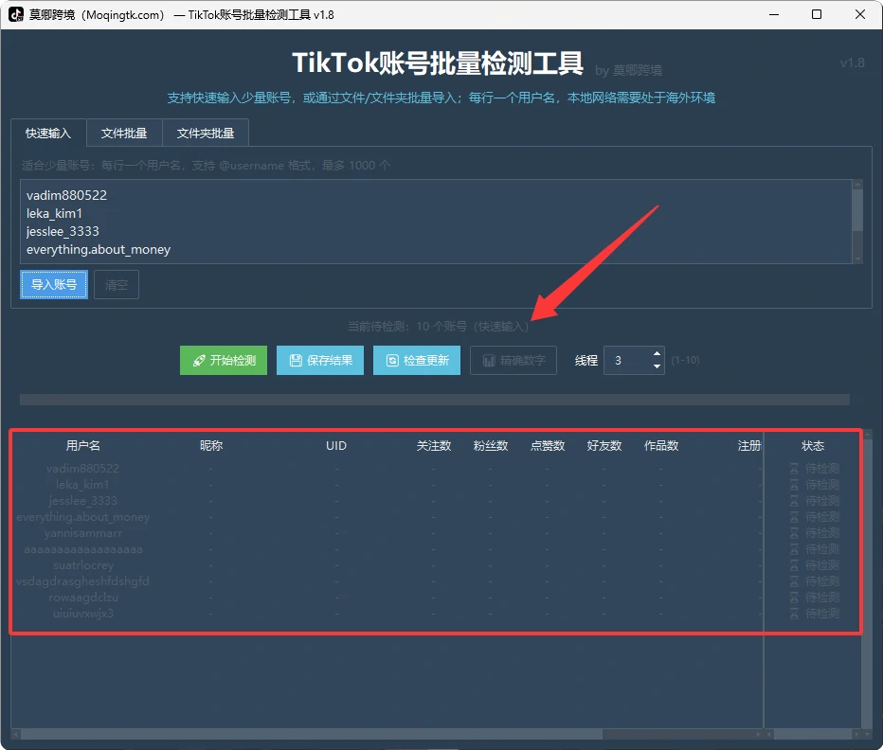Click the 粉丝数 column header
Image resolution: width=883 pixels, height=750 pixels.
pyautogui.click(x=491, y=445)
